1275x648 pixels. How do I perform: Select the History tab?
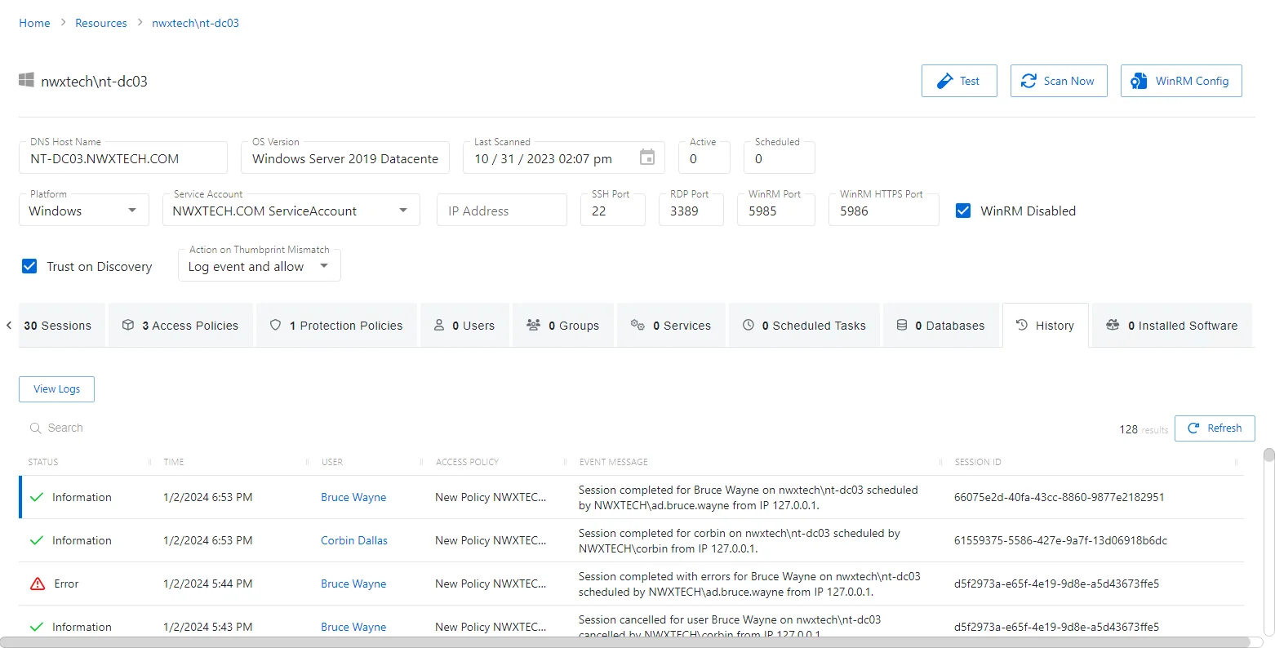[x=1046, y=326]
